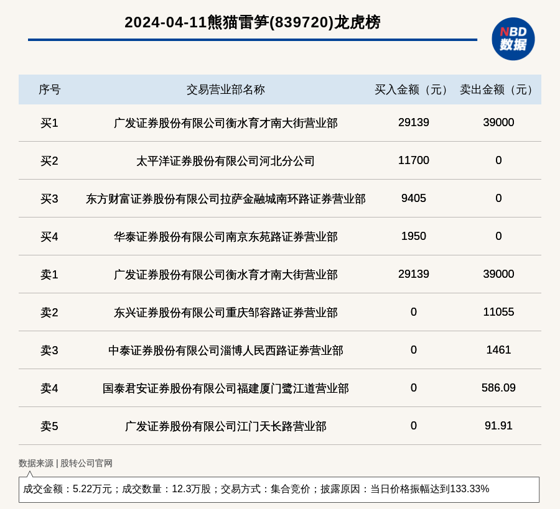The width and height of the screenshot is (560, 509).
Task: Click 国泰君安证券福建厦门鹭江道营业部
Action: click(226, 388)
